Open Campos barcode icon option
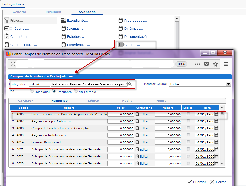The image size is (246, 186). click(129, 45)
